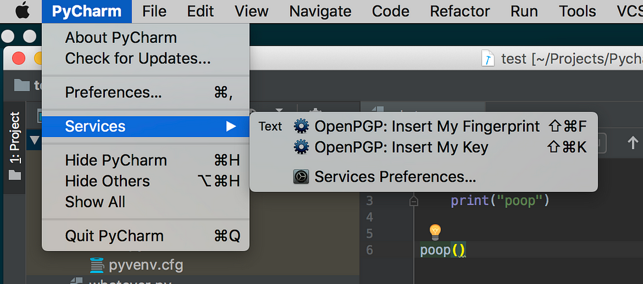The width and height of the screenshot is (643, 284).
Task: Open the View menu
Action: click(252, 12)
